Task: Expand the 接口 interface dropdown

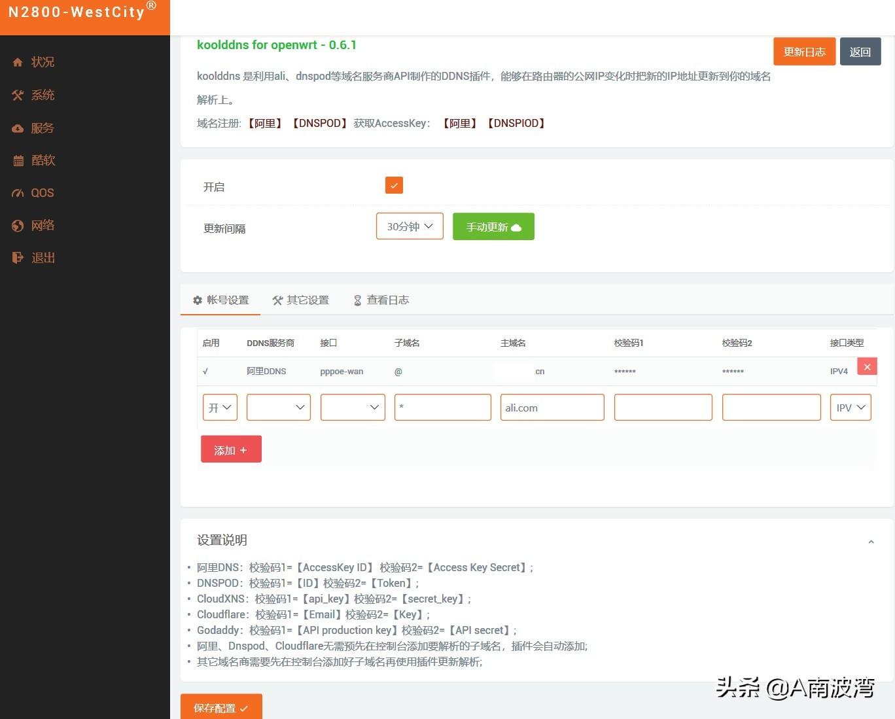Action: (353, 408)
